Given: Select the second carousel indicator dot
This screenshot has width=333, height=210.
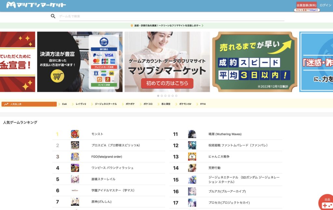Looking at the screenshot, I should click(x=162, y=96).
